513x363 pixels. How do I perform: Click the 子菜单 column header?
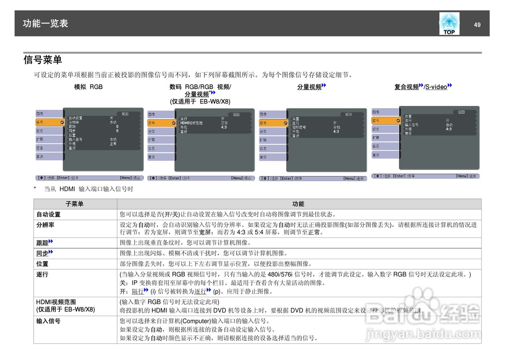pos(75,204)
